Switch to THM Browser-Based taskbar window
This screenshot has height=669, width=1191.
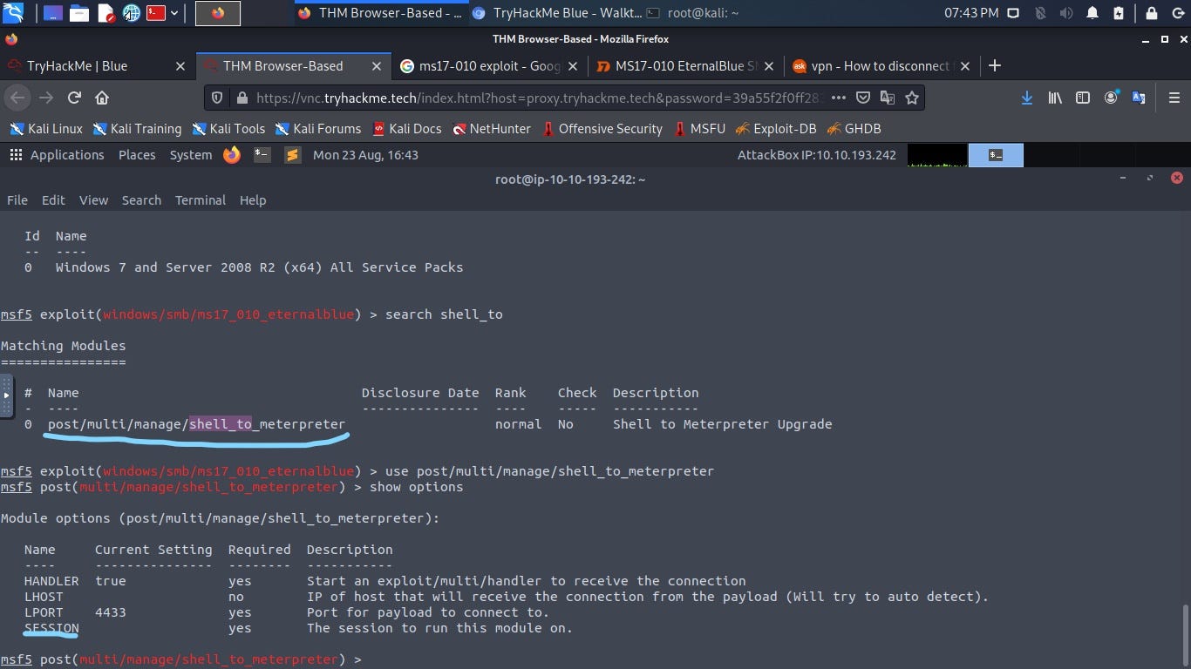pos(380,13)
